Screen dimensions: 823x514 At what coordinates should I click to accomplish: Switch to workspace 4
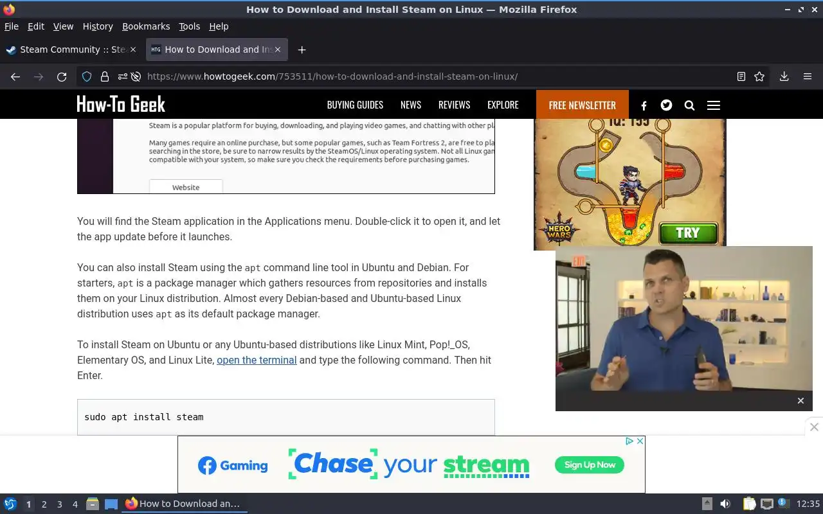75,504
